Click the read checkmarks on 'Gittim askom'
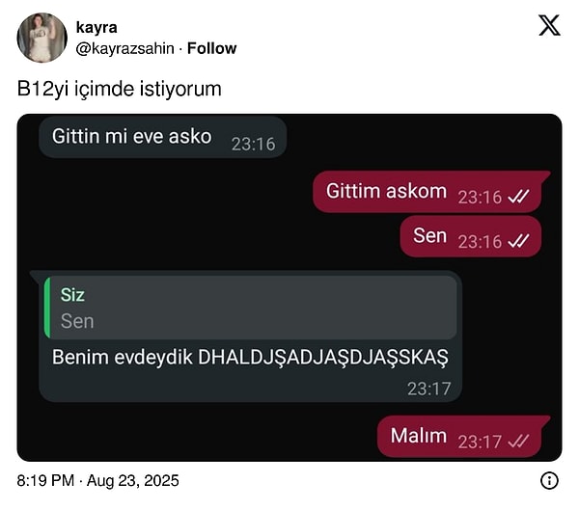Image resolution: width=579 pixels, height=510 pixels. (x=518, y=197)
